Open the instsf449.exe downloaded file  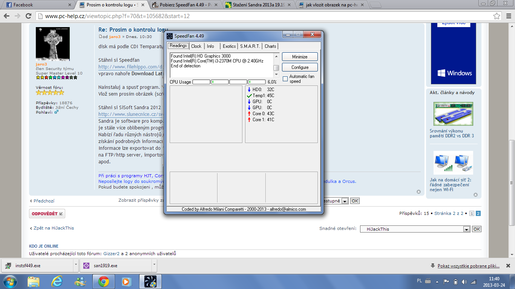pos(37,265)
